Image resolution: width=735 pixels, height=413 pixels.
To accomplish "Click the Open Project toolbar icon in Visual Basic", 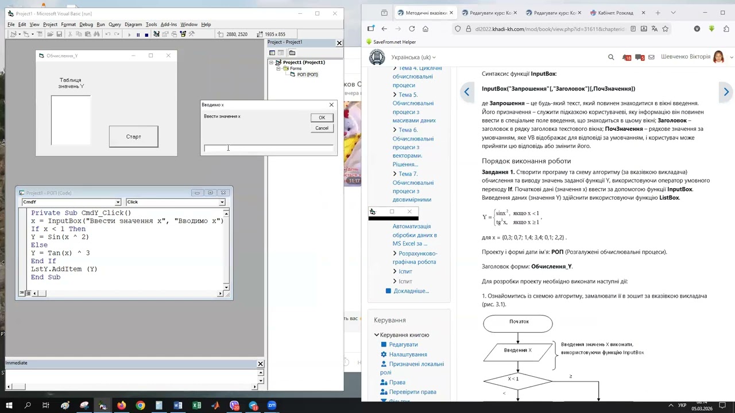I will tap(50, 34).
